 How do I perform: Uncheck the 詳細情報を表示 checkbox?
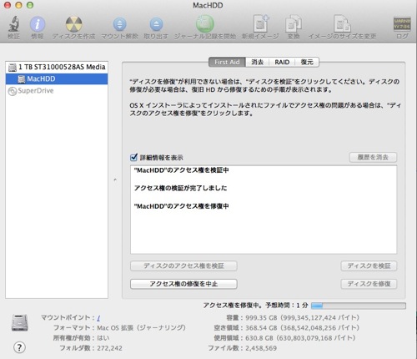pyautogui.click(x=133, y=157)
